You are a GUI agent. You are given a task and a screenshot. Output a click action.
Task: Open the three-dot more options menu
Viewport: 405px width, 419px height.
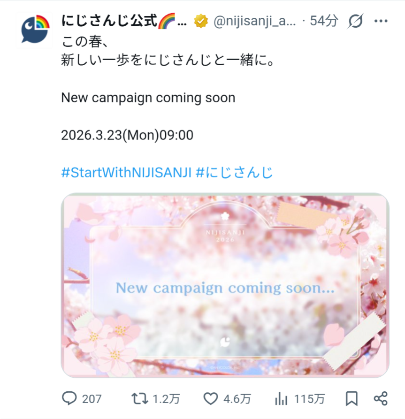[x=381, y=21]
